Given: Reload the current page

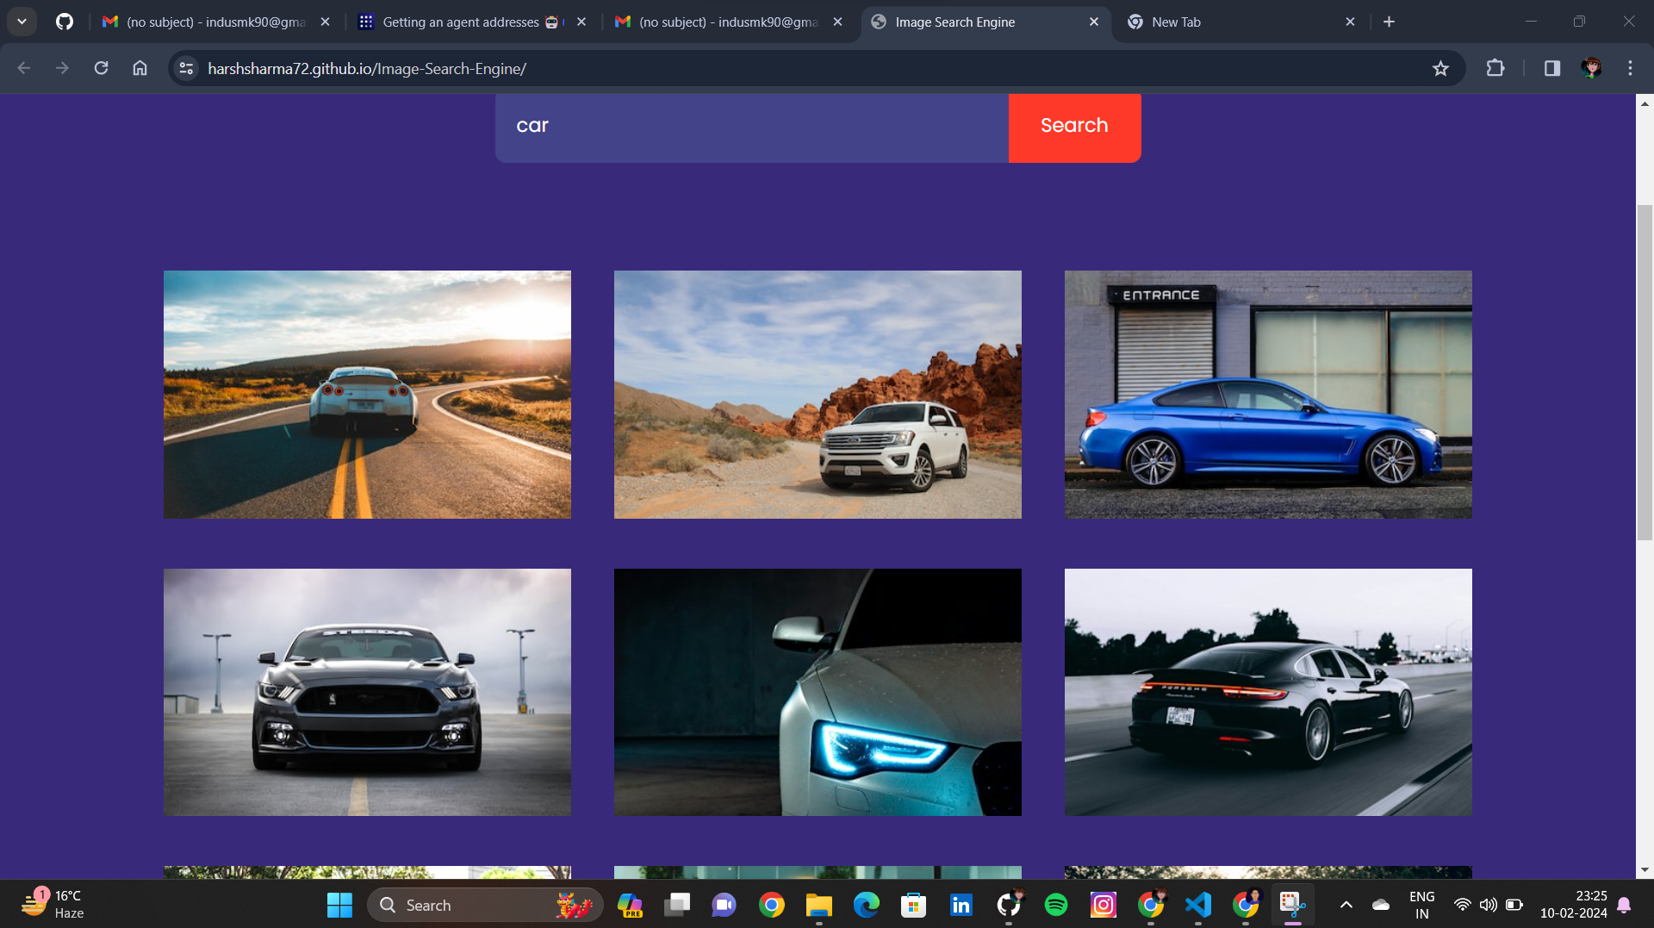Looking at the screenshot, I should click(x=101, y=68).
